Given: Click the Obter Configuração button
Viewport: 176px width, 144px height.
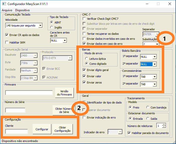Looking at the screenshot, I should click(62, 129).
